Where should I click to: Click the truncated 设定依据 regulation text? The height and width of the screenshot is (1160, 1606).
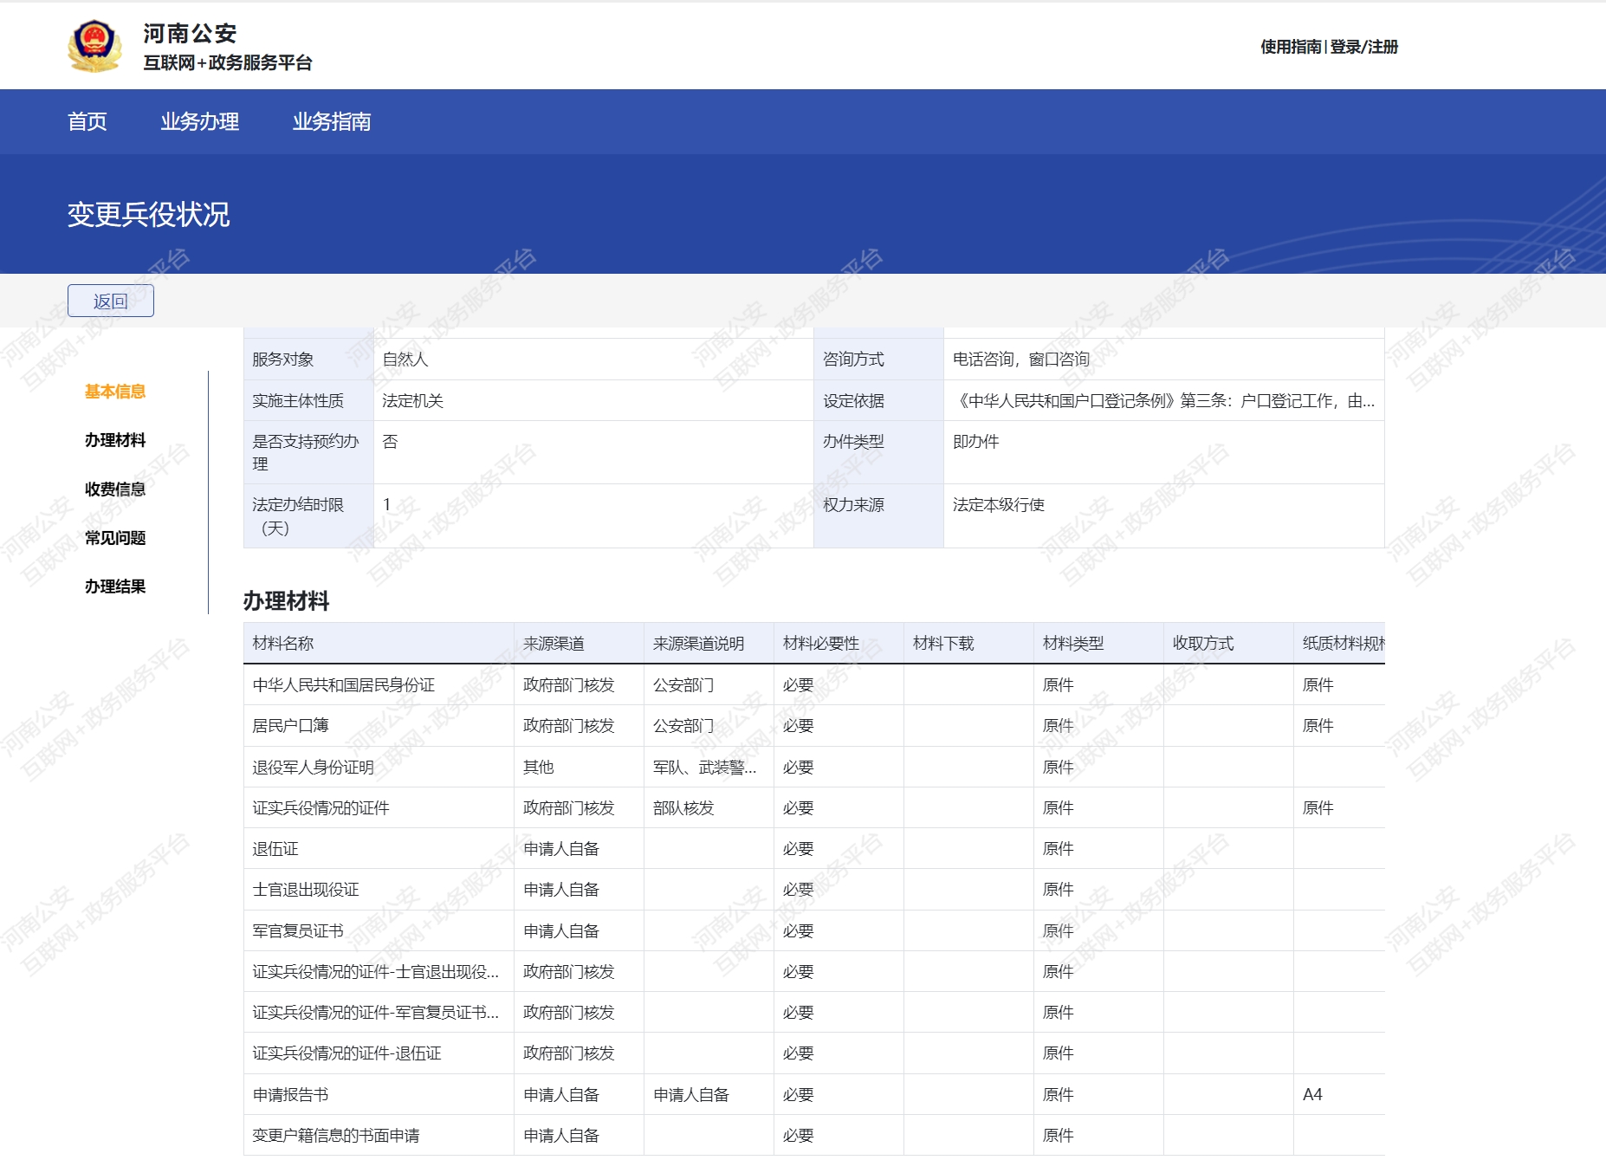pyautogui.click(x=1162, y=400)
